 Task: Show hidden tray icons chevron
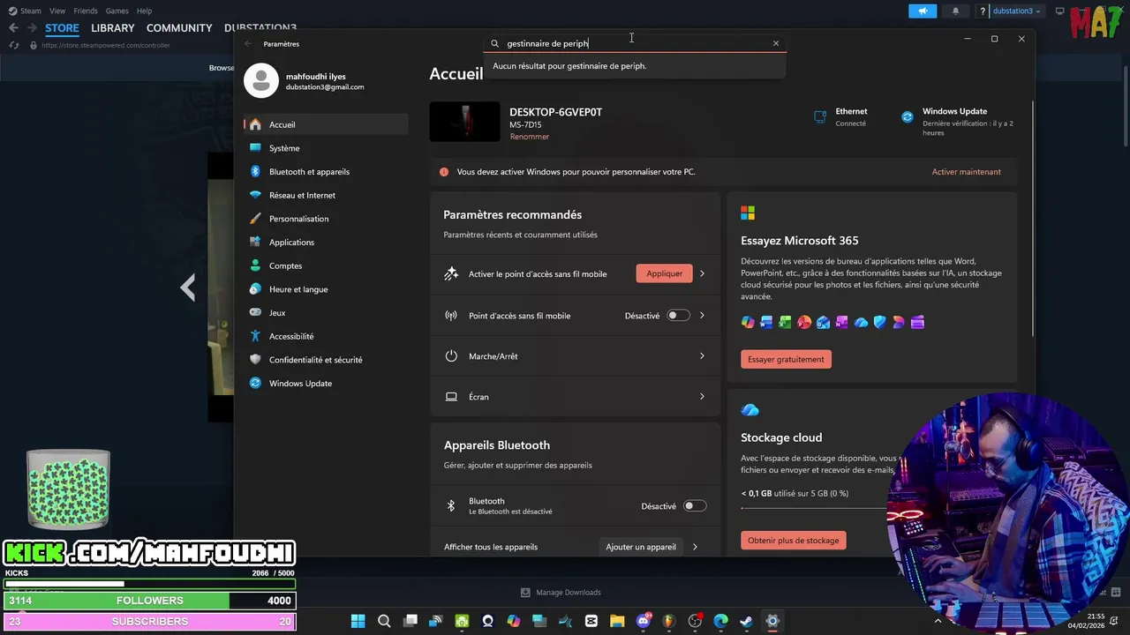pos(938,621)
